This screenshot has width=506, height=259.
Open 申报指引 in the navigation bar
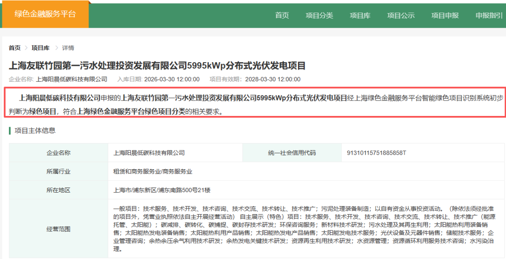(489, 15)
